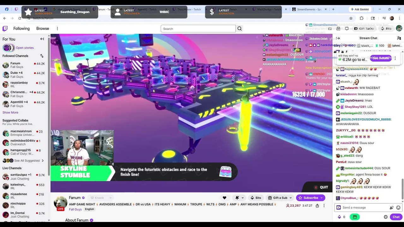Open hamgangg215 Call of Duty channel
This screenshot has width=404, height=227.
[23, 152]
